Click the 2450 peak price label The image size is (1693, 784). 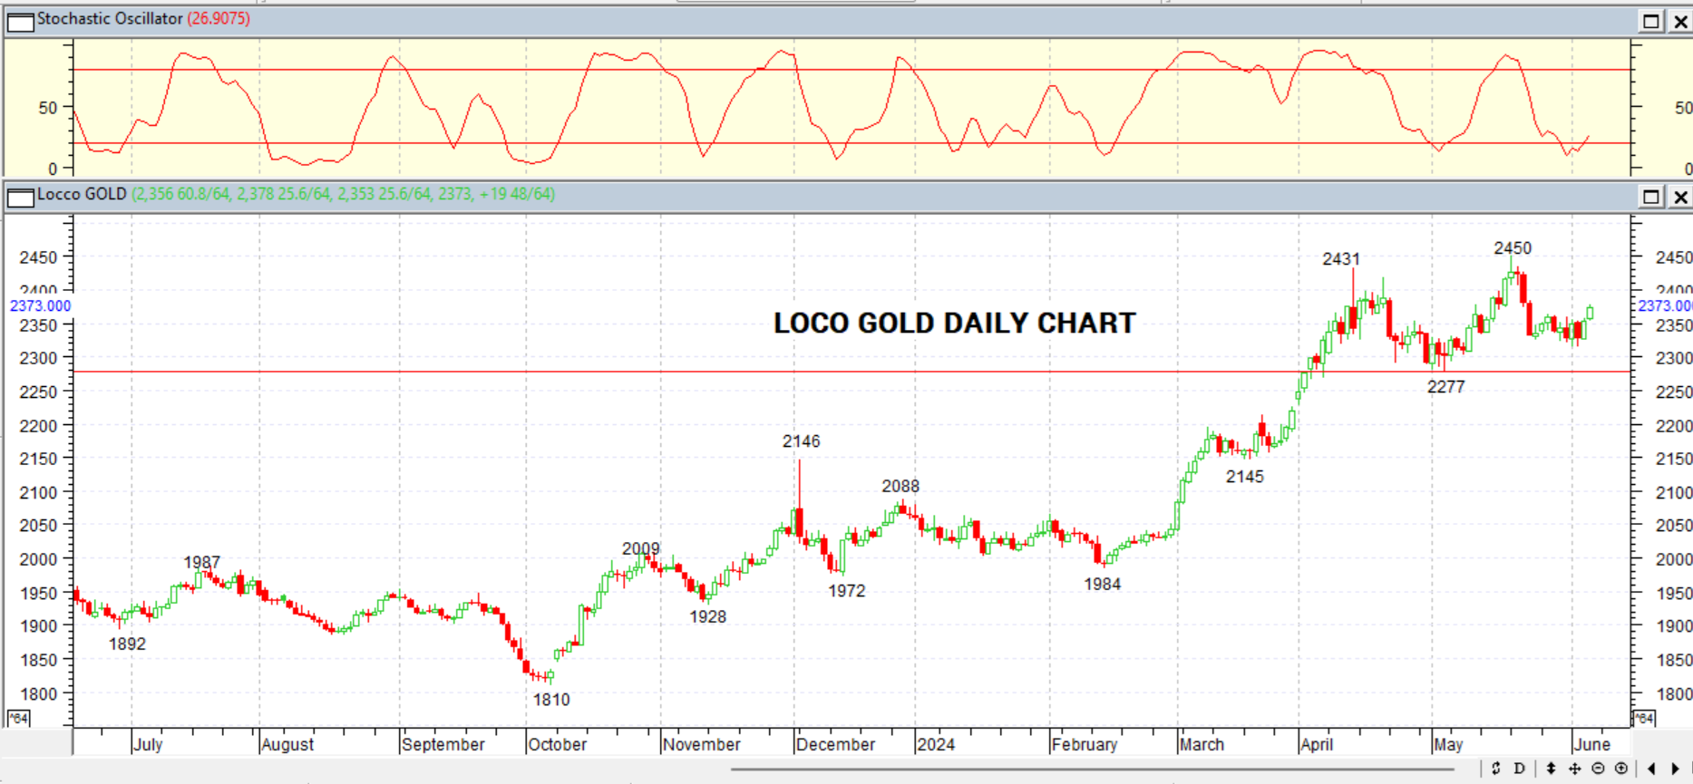click(1513, 248)
